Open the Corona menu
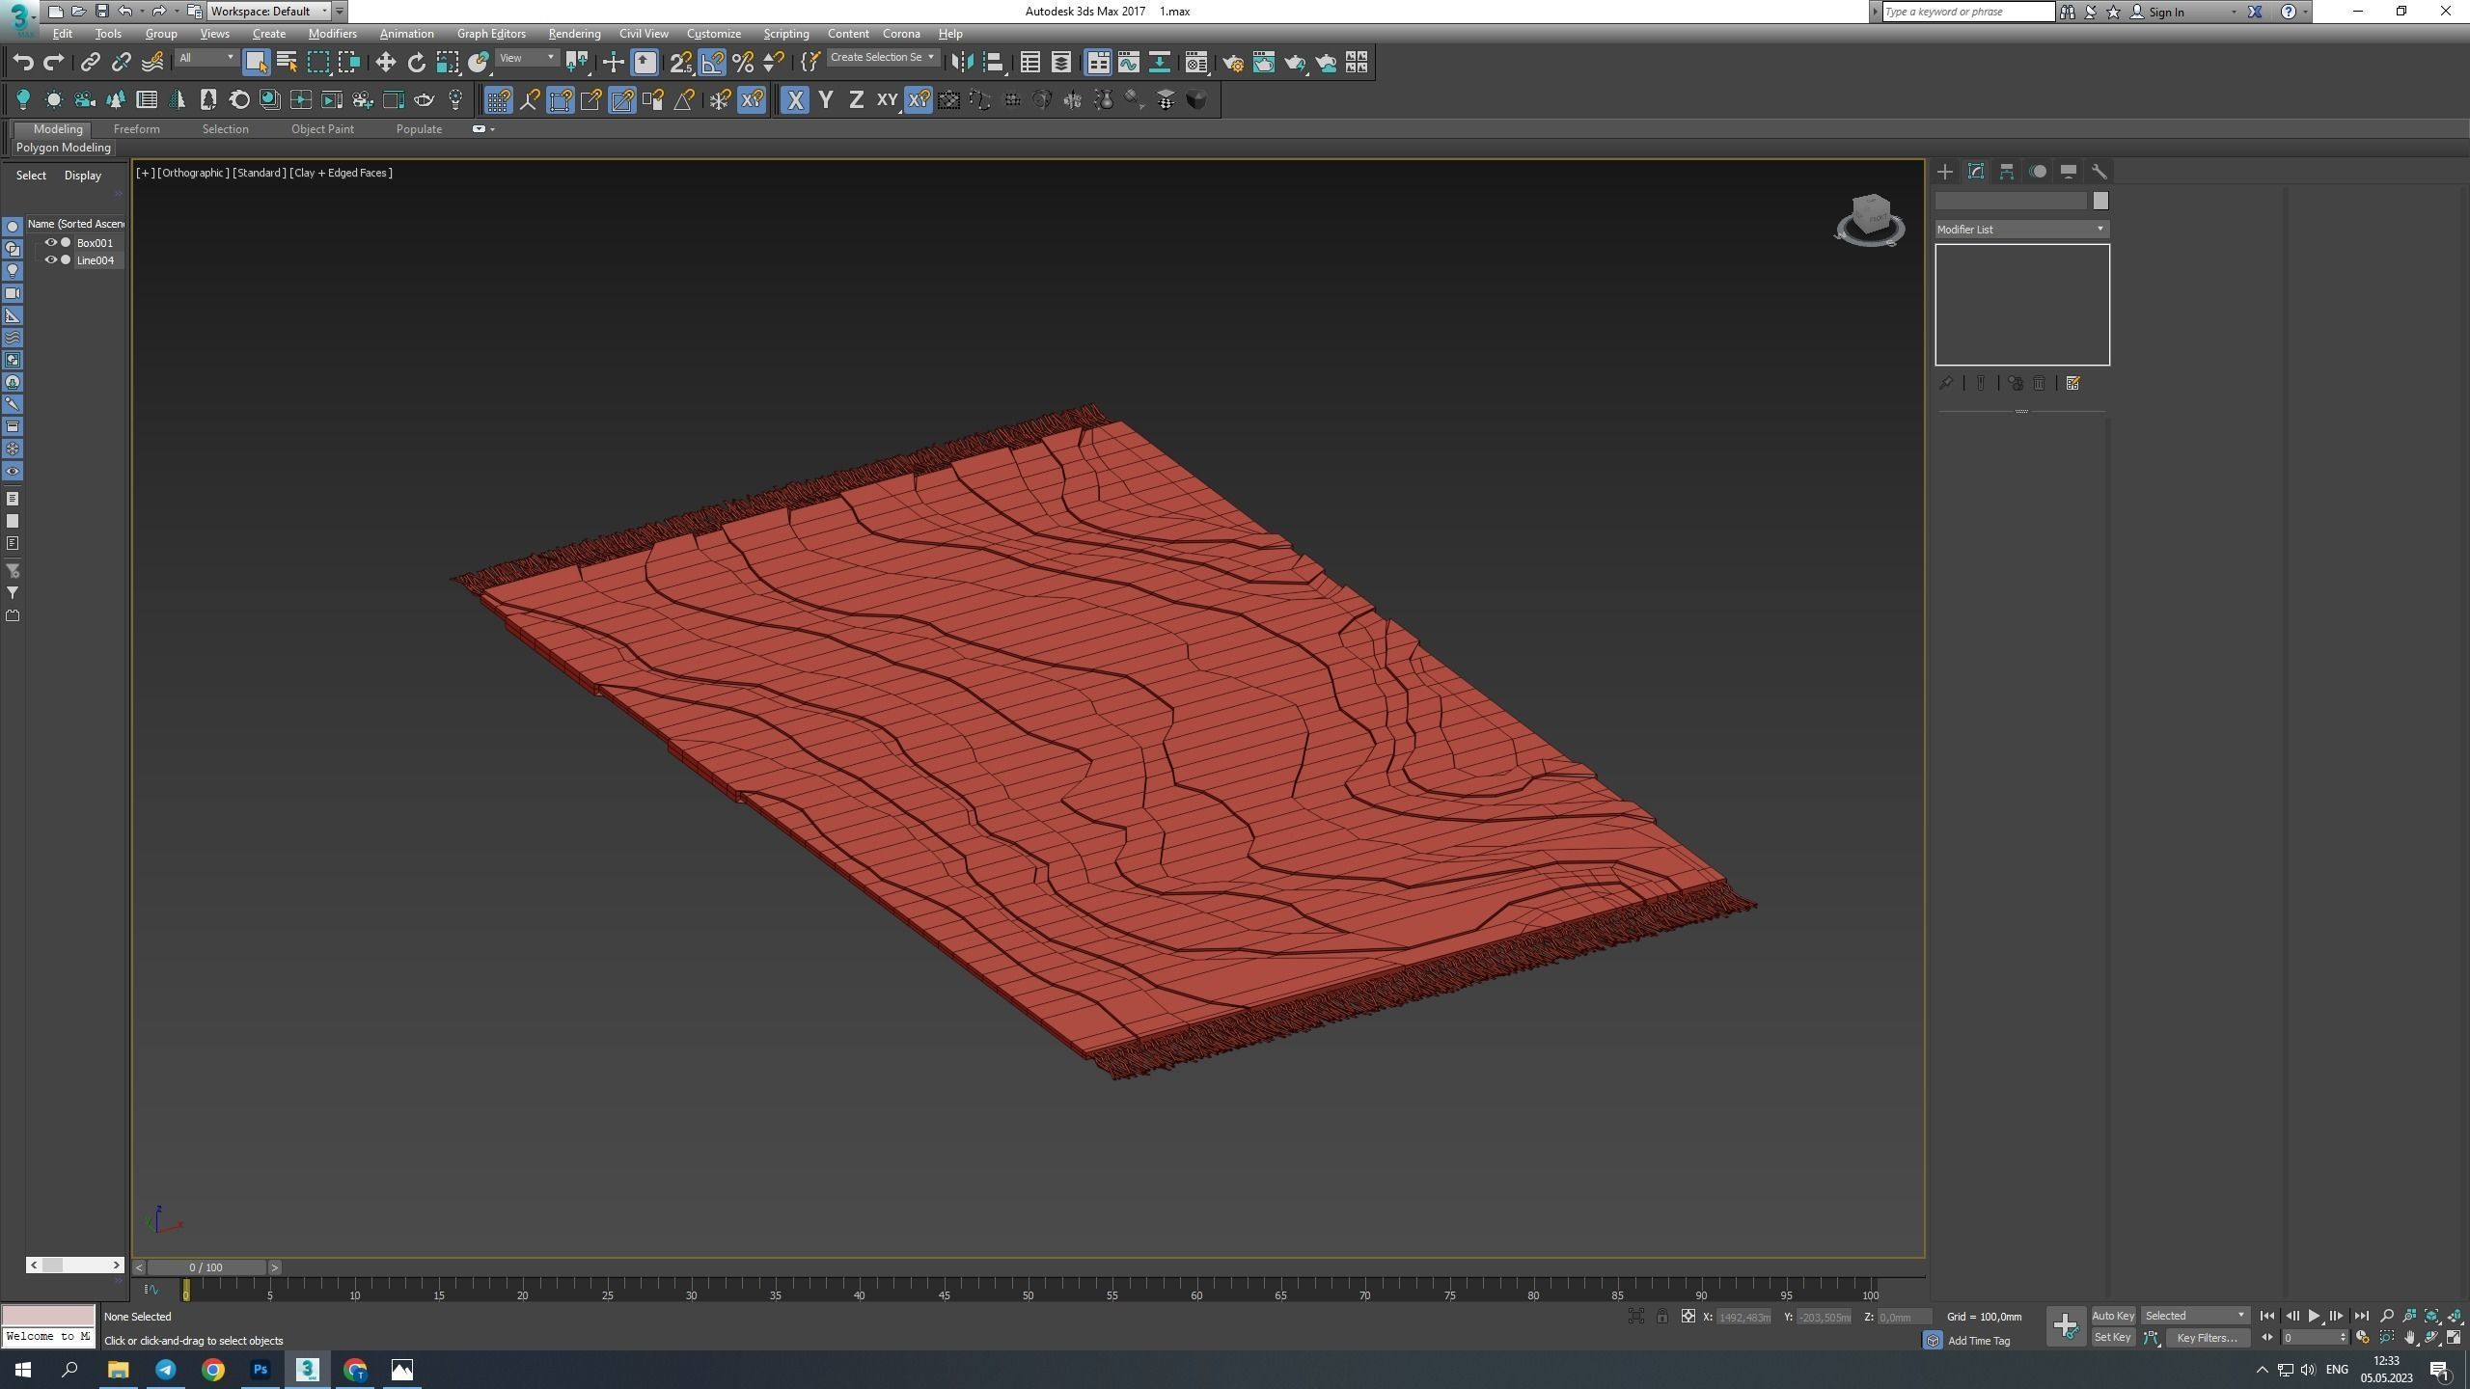This screenshot has height=1389, width=2470. 901,34
